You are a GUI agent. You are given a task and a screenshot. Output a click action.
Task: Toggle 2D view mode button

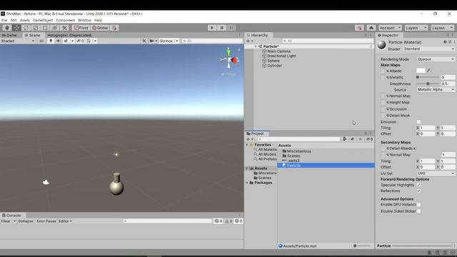tap(41, 41)
